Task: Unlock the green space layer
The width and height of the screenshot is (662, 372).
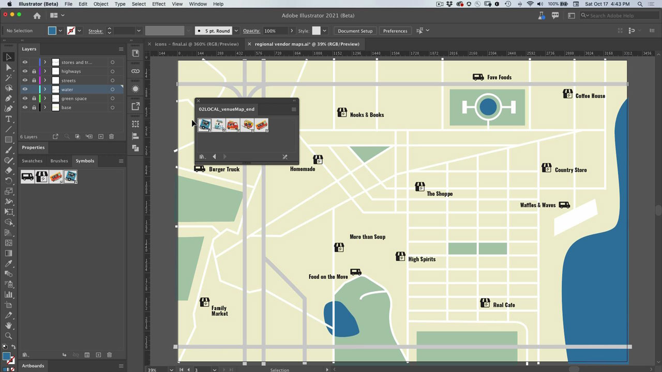Action: [x=34, y=99]
